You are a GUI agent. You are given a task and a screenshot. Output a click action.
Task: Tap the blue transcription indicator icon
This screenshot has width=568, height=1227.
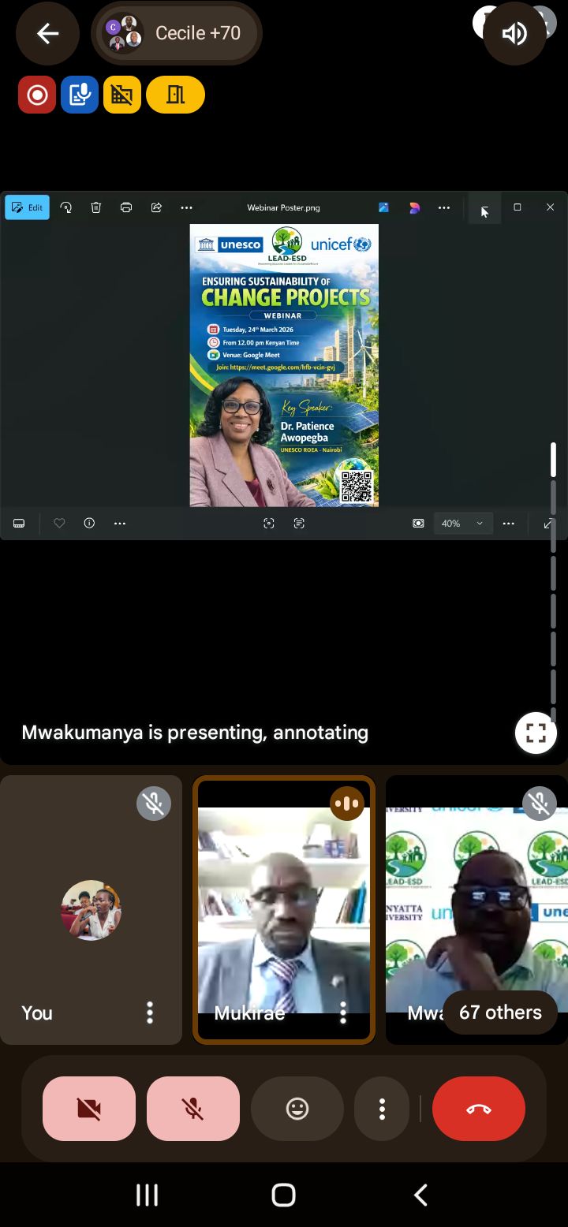(80, 95)
